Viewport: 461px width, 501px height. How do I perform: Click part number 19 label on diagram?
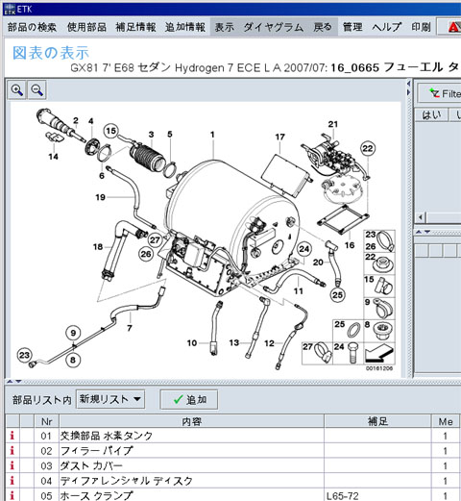click(100, 197)
